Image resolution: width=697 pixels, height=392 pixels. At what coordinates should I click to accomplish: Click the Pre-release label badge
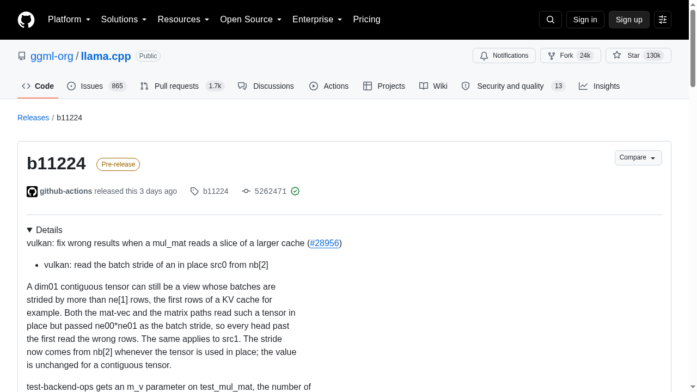coord(118,164)
